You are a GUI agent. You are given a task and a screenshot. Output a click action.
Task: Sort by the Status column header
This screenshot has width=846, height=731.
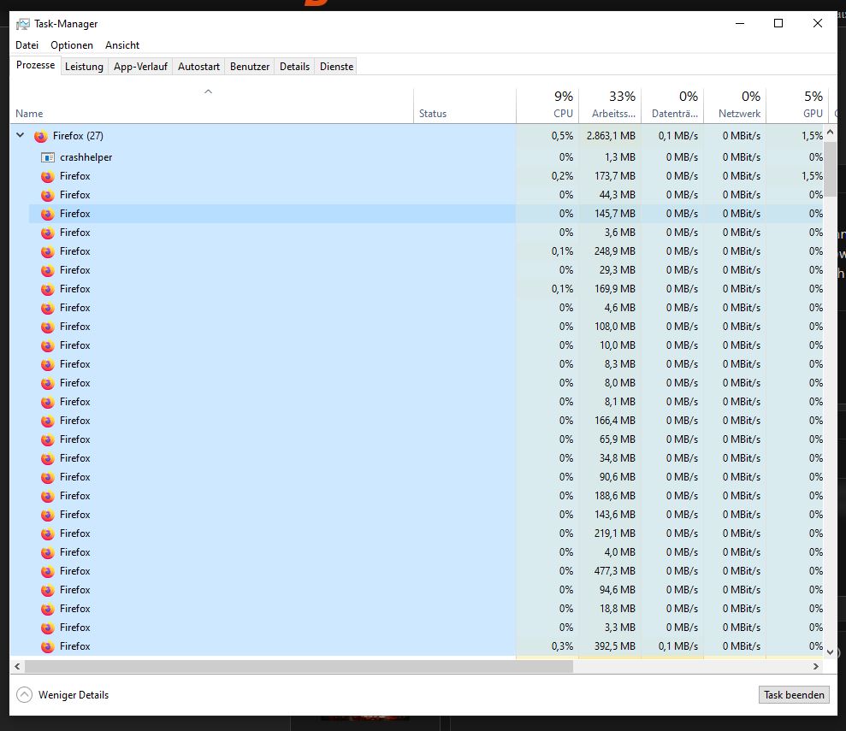point(464,106)
